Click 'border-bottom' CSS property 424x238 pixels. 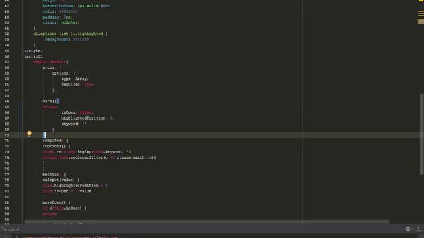tap(58, 6)
